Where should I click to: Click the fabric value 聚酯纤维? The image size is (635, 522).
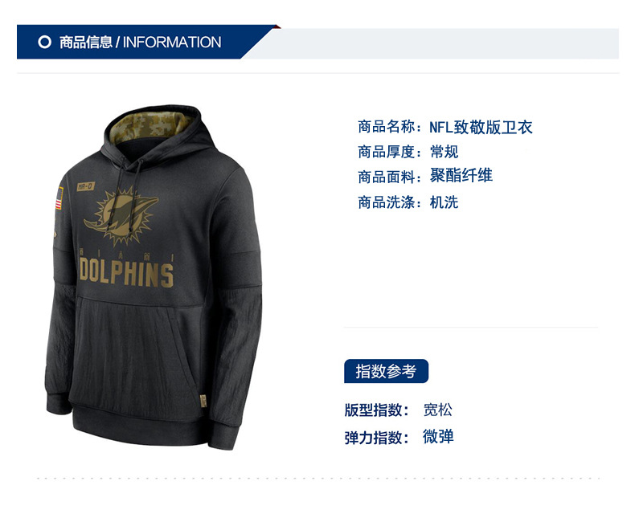(461, 176)
